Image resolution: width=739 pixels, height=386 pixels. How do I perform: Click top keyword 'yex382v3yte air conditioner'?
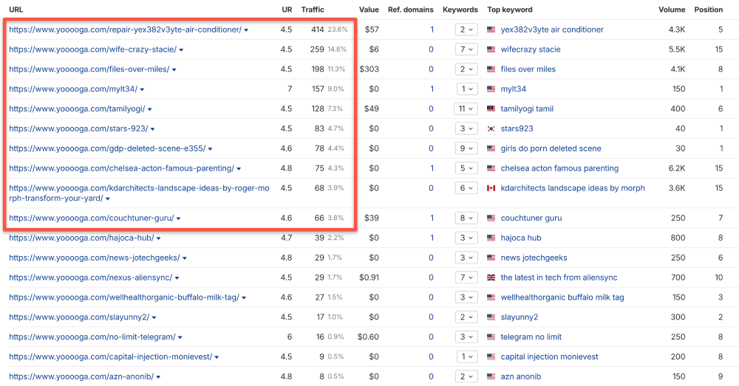[x=552, y=30]
